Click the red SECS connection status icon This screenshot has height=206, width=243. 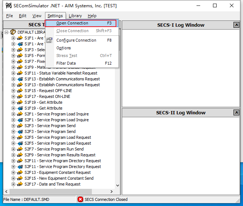point(80,199)
